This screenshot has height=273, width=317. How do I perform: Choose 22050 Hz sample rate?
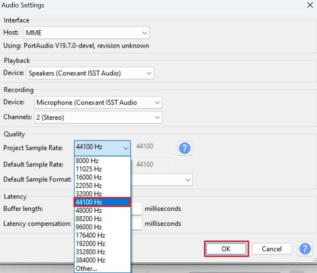point(102,185)
